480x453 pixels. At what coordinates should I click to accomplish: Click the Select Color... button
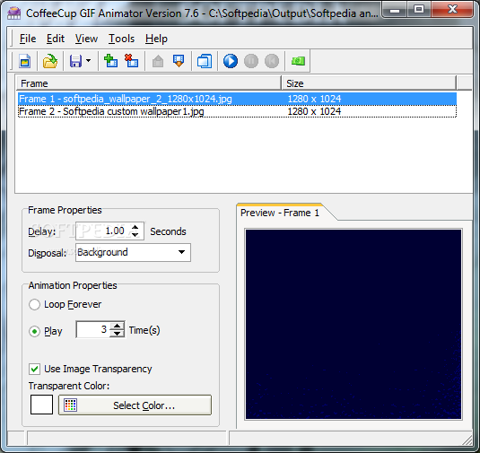pyautogui.click(x=135, y=405)
